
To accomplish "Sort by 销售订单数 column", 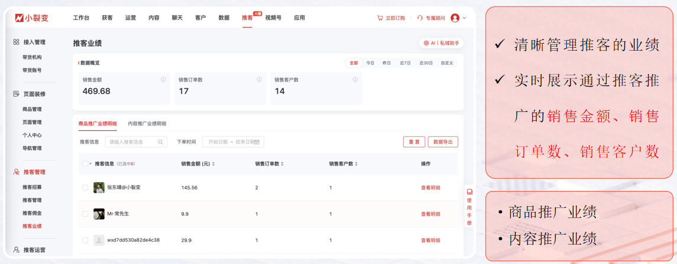I will click(283, 164).
